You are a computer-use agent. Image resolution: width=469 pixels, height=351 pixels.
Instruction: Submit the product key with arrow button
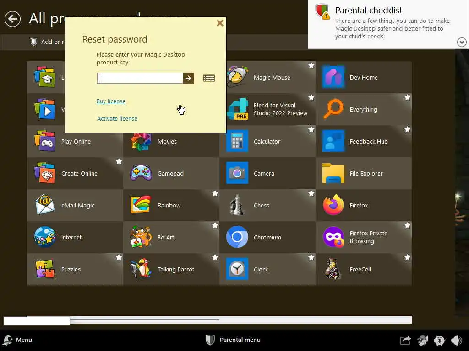(x=188, y=78)
